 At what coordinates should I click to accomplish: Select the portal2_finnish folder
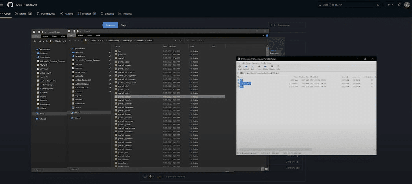[124, 96]
